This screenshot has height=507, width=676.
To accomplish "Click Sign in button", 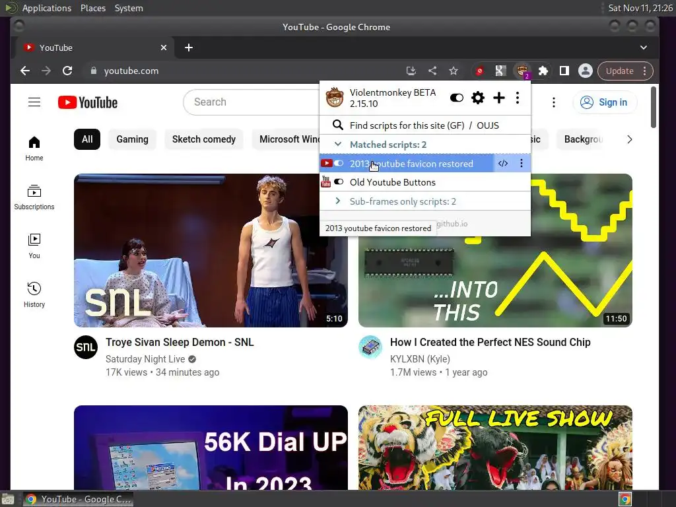I will coord(605,102).
